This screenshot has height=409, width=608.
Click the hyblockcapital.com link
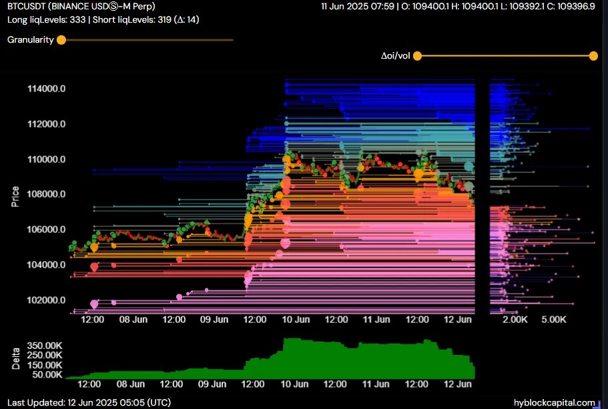coord(554,403)
